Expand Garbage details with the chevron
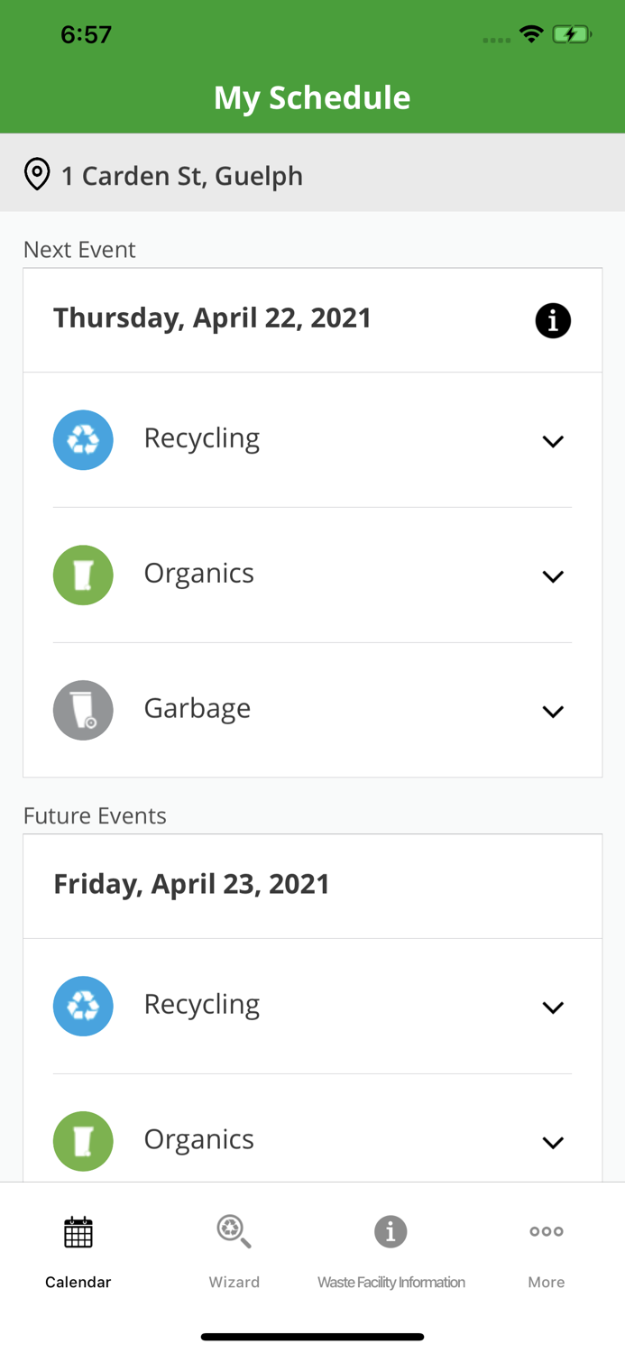The height and width of the screenshot is (1353, 625). tap(554, 712)
